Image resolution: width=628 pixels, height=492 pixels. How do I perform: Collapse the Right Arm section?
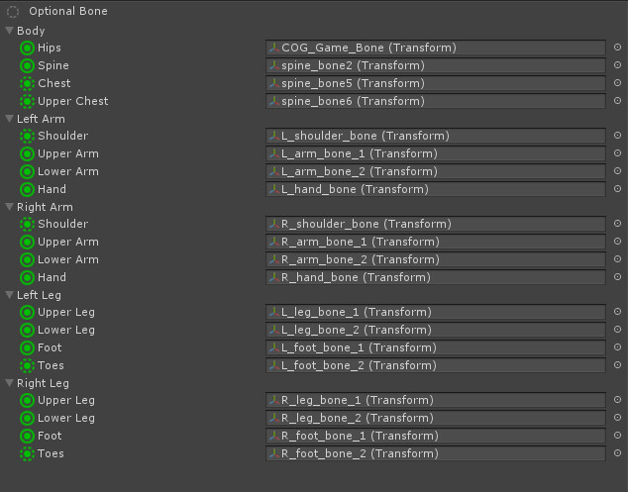[10, 207]
